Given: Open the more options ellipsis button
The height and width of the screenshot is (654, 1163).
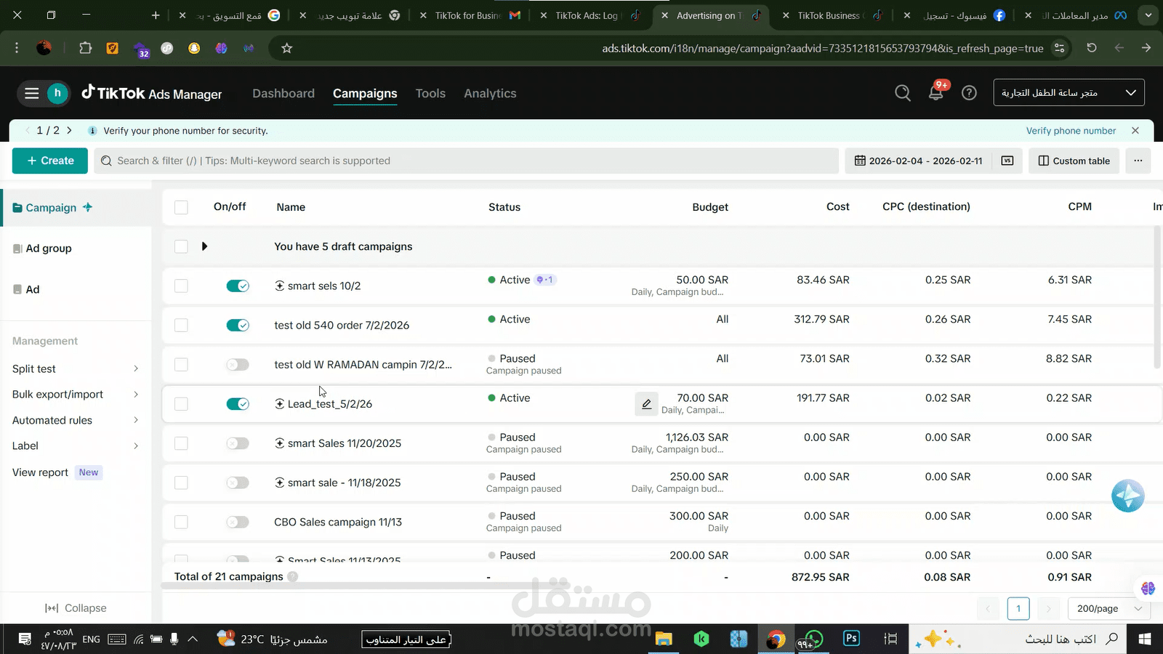Looking at the screenshot, I should 1138,161.
